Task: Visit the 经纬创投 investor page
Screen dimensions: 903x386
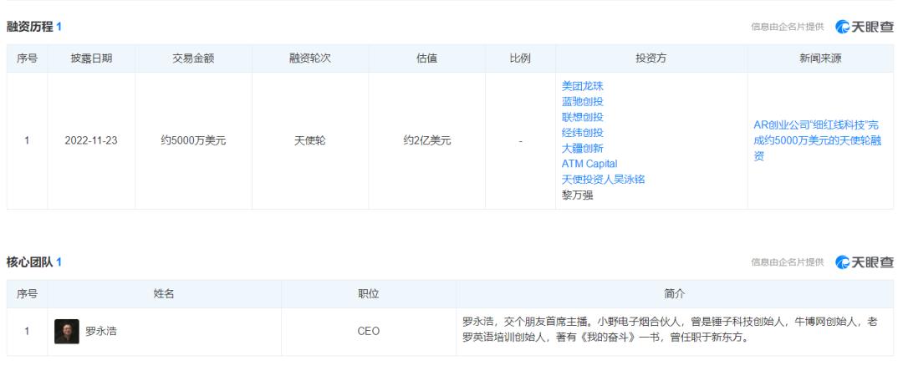Action: 582,132
